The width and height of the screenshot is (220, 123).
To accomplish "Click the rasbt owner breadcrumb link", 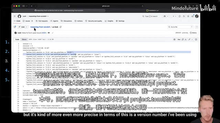I will [24, 16].
